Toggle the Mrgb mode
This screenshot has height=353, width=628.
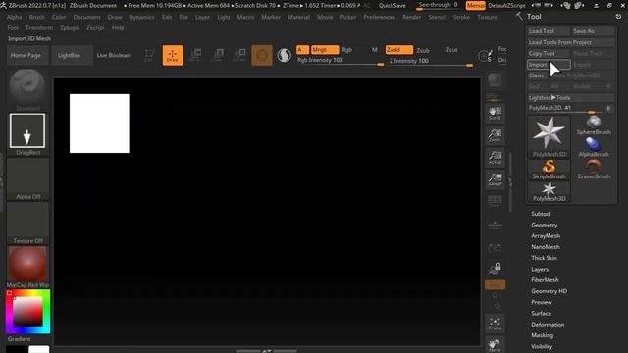tap(325, 50)
